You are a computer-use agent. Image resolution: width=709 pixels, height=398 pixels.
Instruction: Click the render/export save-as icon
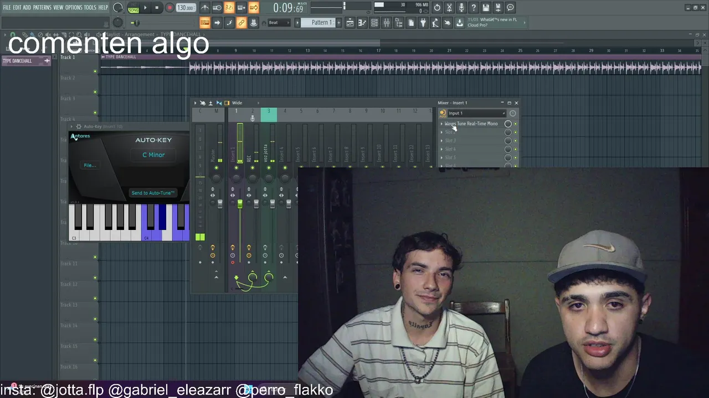coord(499,8)
